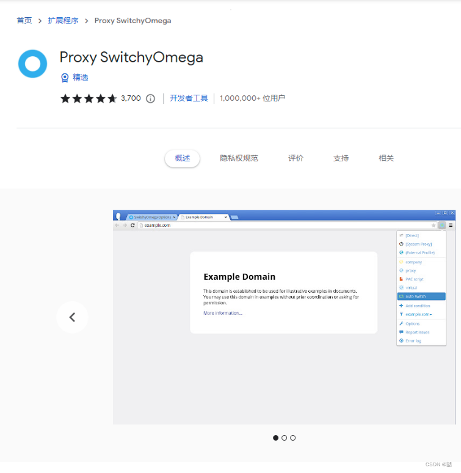Viewport: 461px width, 473px height.
Task: Select the 概述 tab
Action: click(183, 158)
